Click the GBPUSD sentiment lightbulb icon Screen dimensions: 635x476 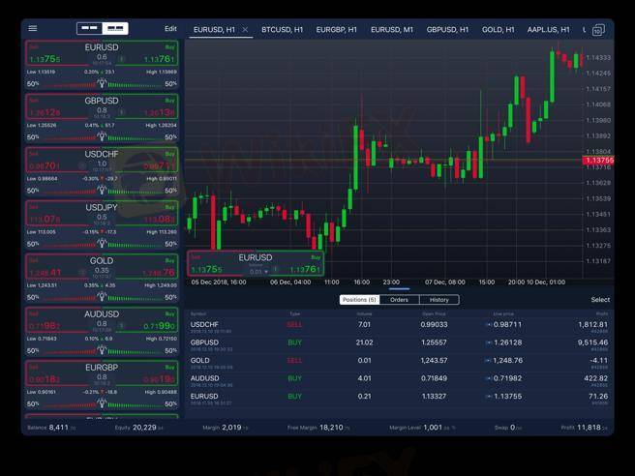click(x=102, y=136)
